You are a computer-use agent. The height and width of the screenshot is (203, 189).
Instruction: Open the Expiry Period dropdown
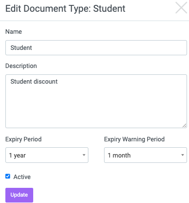pyautogui.click(x=47, y=155)
